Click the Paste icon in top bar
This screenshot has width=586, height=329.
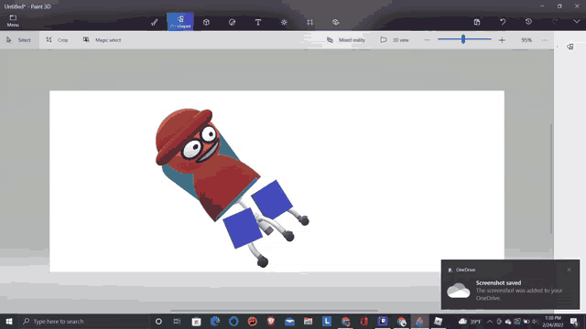[x=477, y=22]
